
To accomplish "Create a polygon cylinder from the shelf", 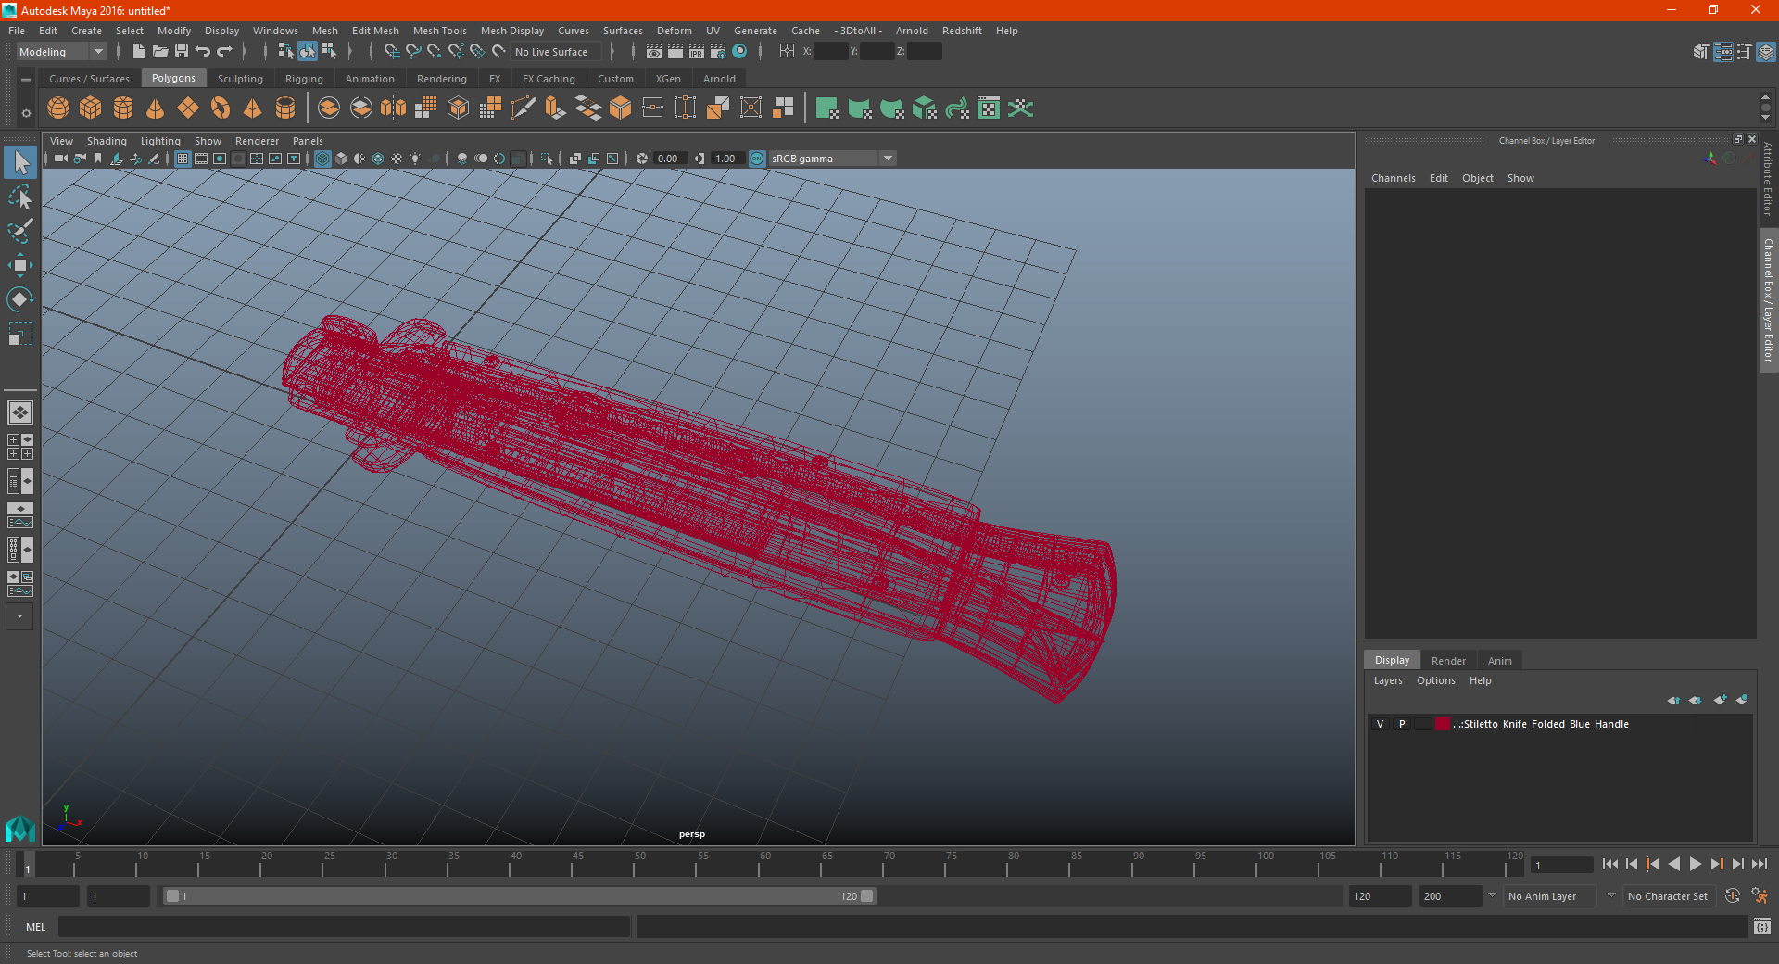I will pos(123,108).
